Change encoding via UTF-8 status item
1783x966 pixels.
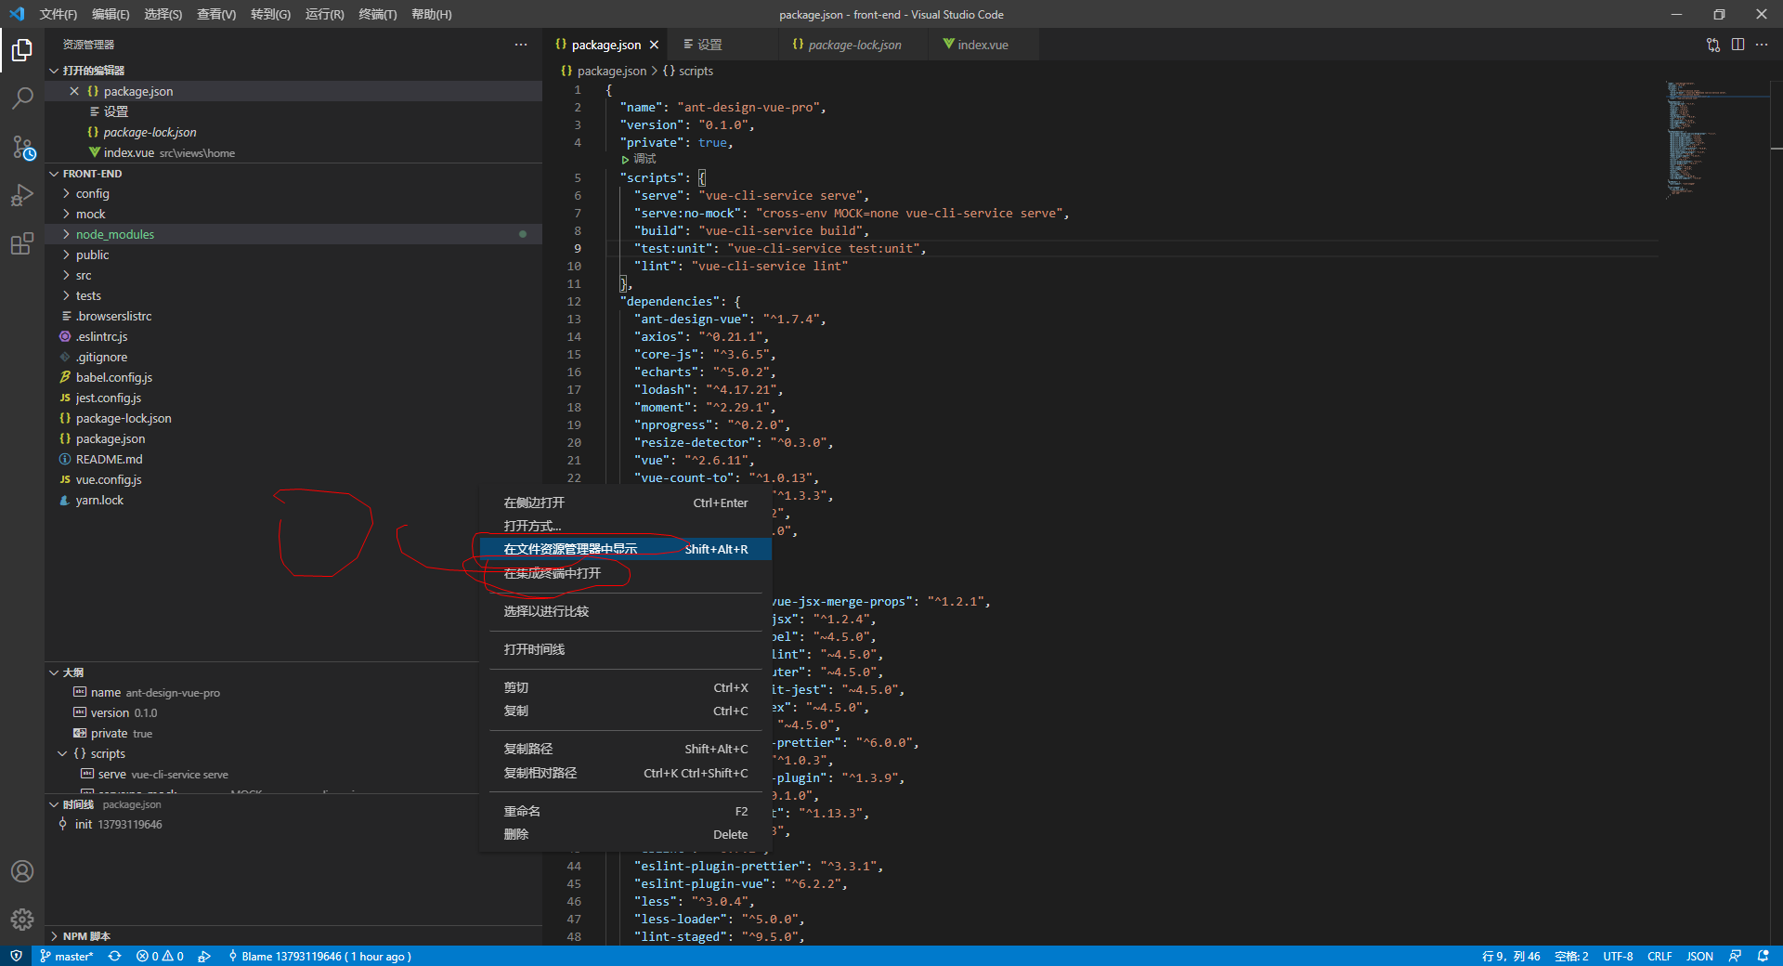[1618, 956]
